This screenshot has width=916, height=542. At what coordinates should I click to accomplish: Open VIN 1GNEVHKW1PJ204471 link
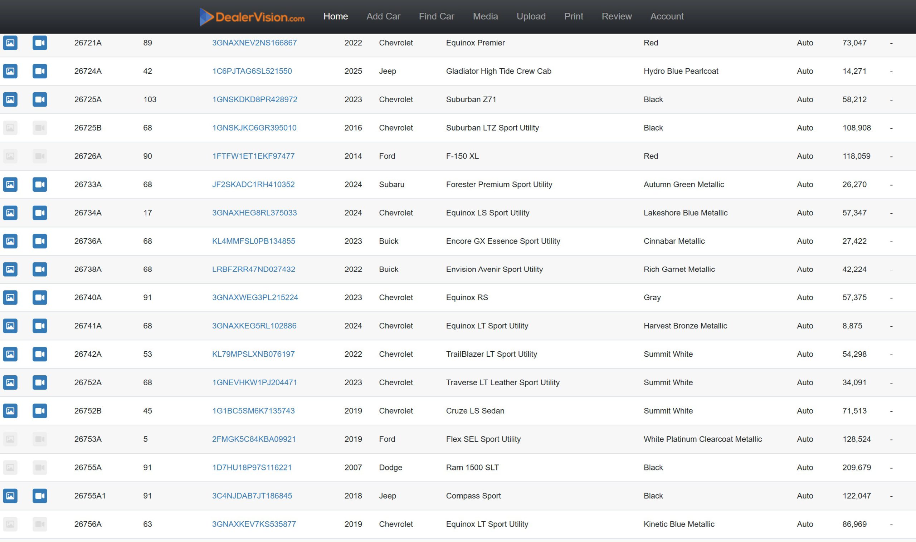click(x=255, y=382)
